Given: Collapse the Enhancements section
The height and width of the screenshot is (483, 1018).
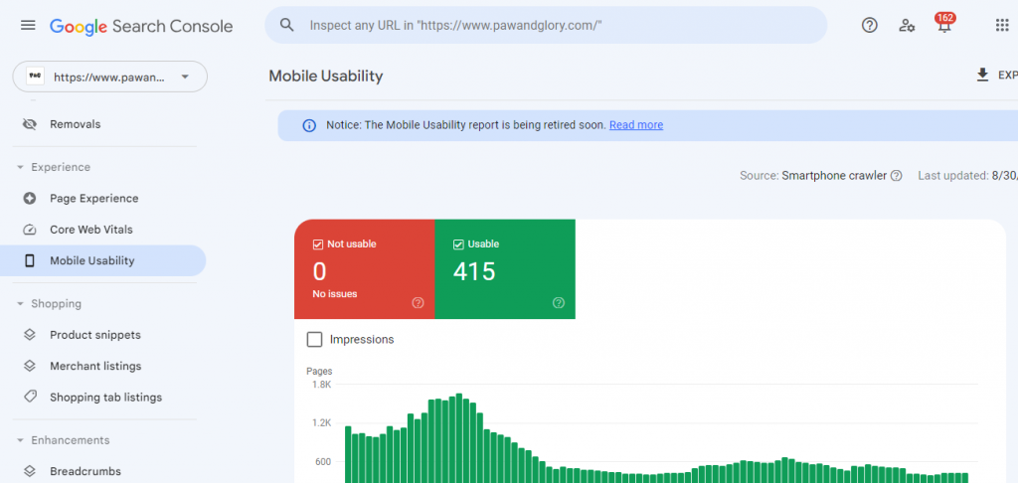Looking at the screenshot, I should (20, 440).
